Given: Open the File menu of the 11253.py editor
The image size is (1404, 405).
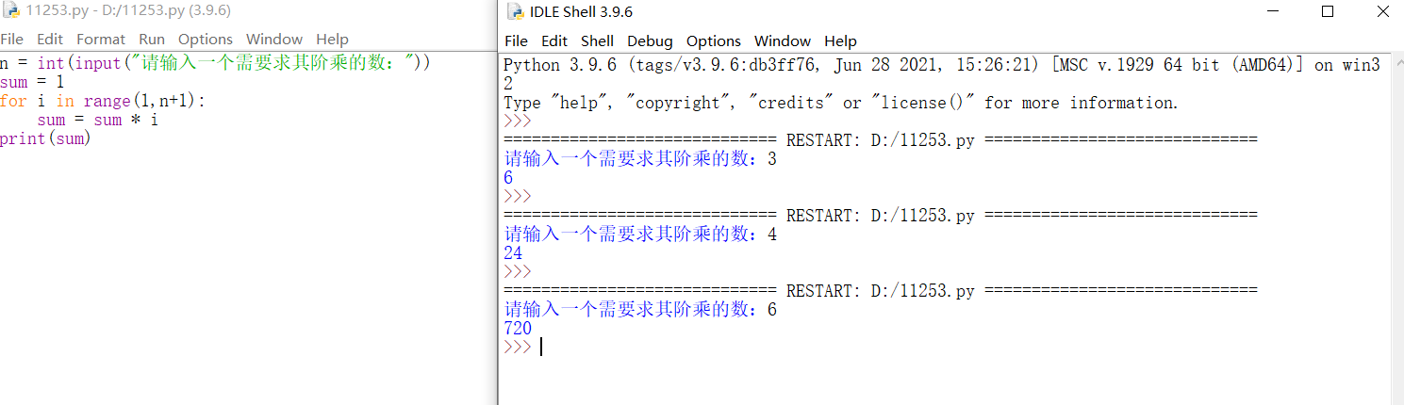Looking at the screenshot, I should pyautogui.click(x=11, y=40).
